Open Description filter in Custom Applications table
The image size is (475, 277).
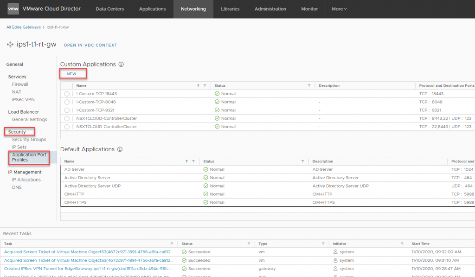[x=409, y=85]
